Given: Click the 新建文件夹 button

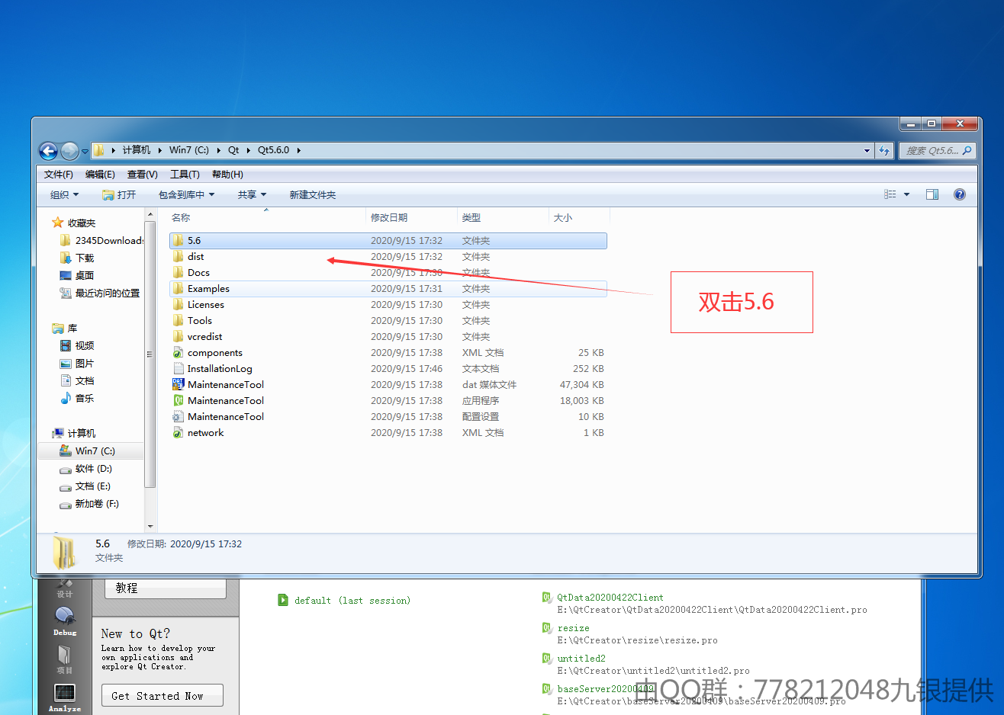Looking at the screenshot, I should 313,195.
